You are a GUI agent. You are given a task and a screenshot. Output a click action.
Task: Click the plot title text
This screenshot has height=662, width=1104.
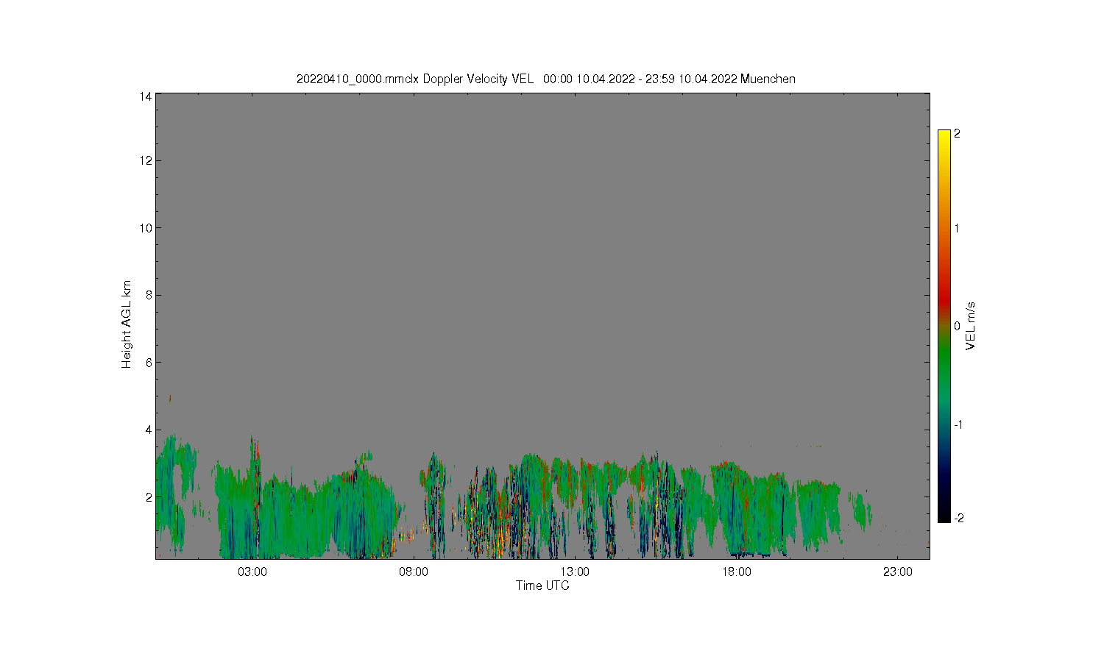coord(545,79)
